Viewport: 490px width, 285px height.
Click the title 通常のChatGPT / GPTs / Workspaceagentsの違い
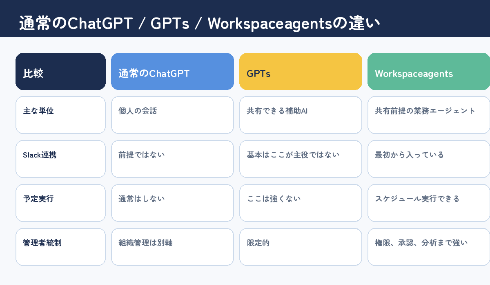[x=199, y=23]
